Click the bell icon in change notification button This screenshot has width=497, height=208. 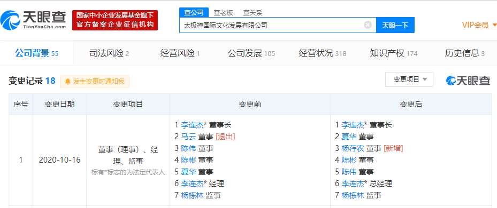pyautogui.click(x=67, y=82)
